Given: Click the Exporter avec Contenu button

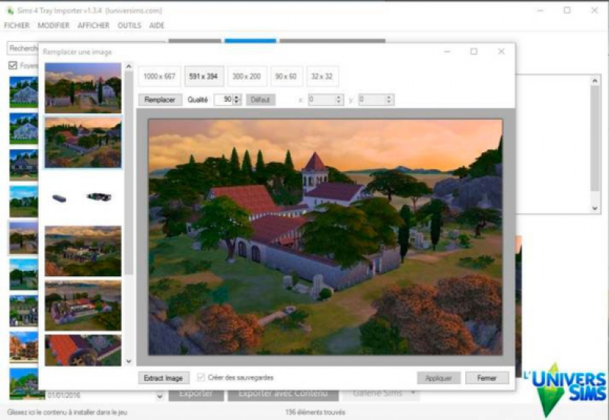Looking at the screenshot, I should click(283, 393).
